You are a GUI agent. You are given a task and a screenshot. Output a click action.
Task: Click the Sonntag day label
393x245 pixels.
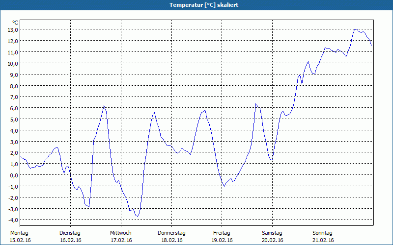[323, 233]
